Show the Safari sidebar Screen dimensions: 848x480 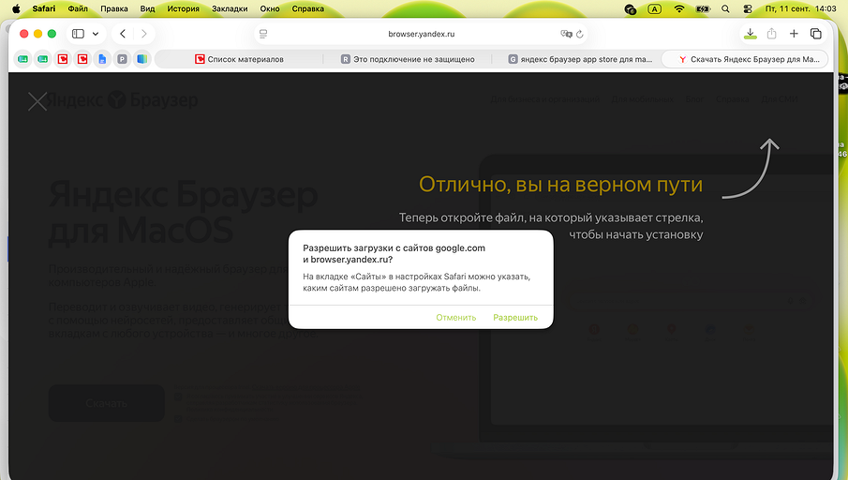coord(78,34)
